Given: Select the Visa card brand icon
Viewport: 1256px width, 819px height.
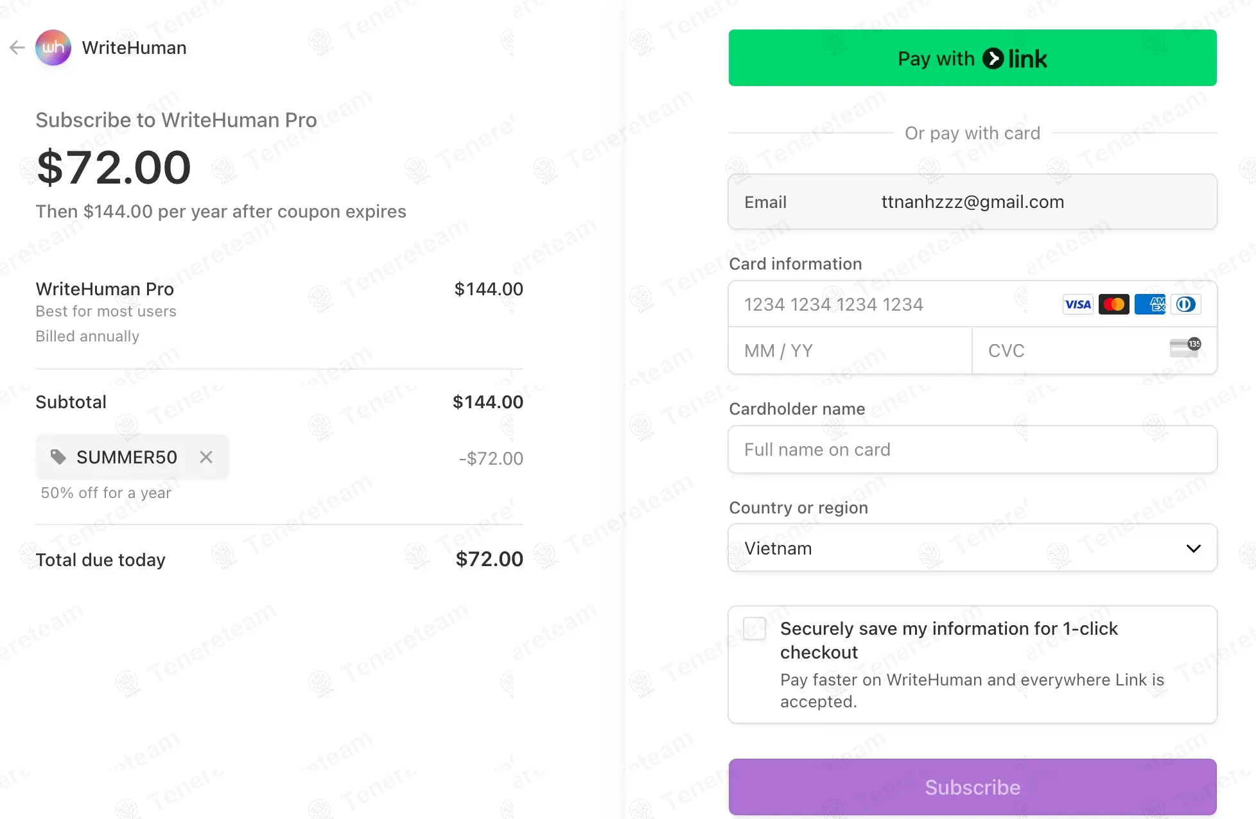Looking at the screenshot, I should 1077,304.
